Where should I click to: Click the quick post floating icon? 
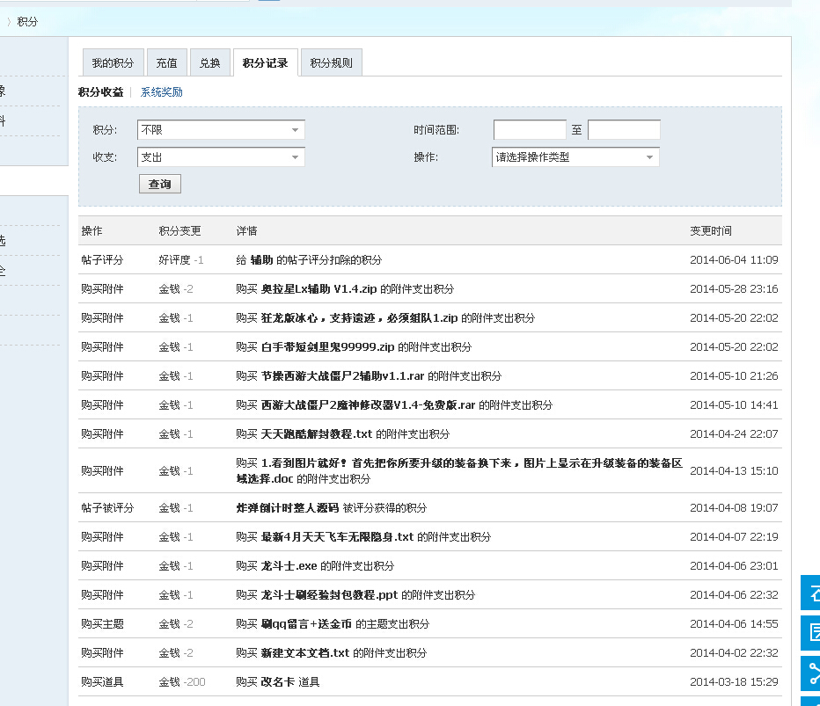[810, 633]
